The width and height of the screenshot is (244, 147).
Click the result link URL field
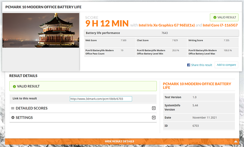(101, 99)
